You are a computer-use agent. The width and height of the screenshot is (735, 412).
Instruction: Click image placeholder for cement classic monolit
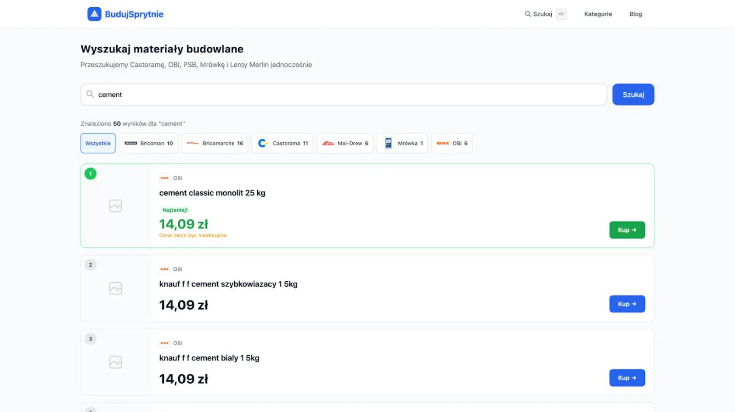(x=116, y=206)
